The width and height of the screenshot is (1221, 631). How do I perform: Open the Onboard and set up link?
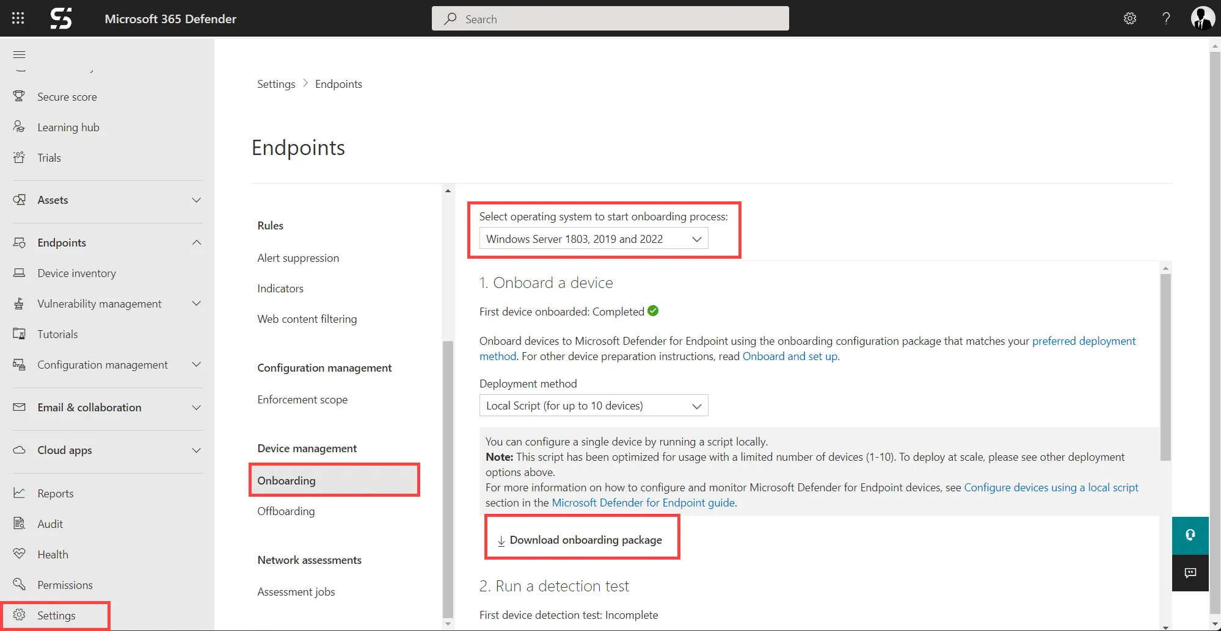pyautogui.click(x=790, y=356)
